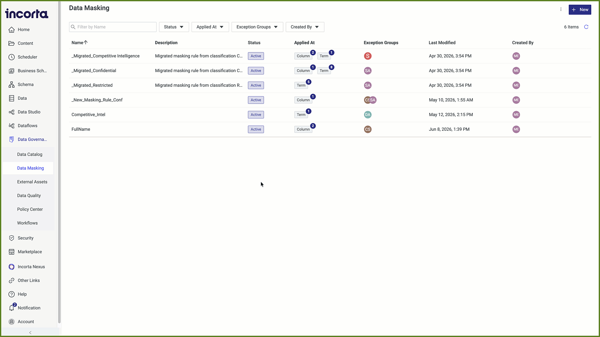Click Term tag in _Migrated_Restricted row
The image size is (600, 337).
point(301,85)
